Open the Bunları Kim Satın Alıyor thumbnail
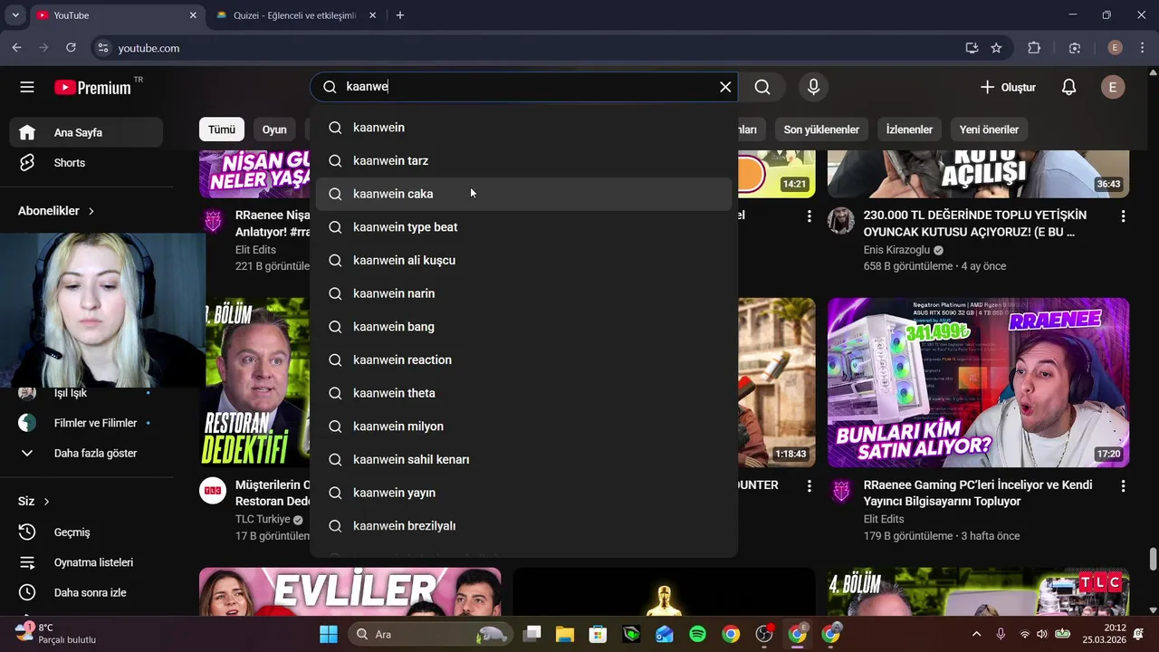Viewport: 1159px width, 652px height. click(x=978, y=382)
